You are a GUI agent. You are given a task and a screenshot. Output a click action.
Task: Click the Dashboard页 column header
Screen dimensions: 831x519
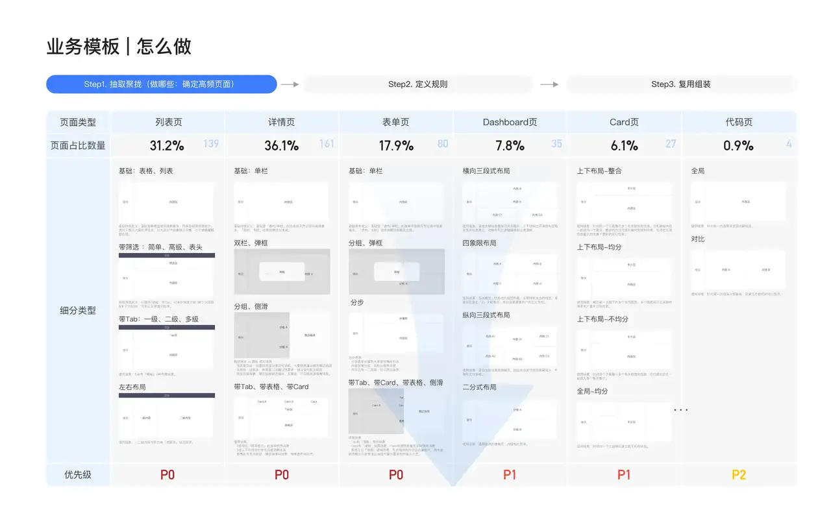click(510, 122)
